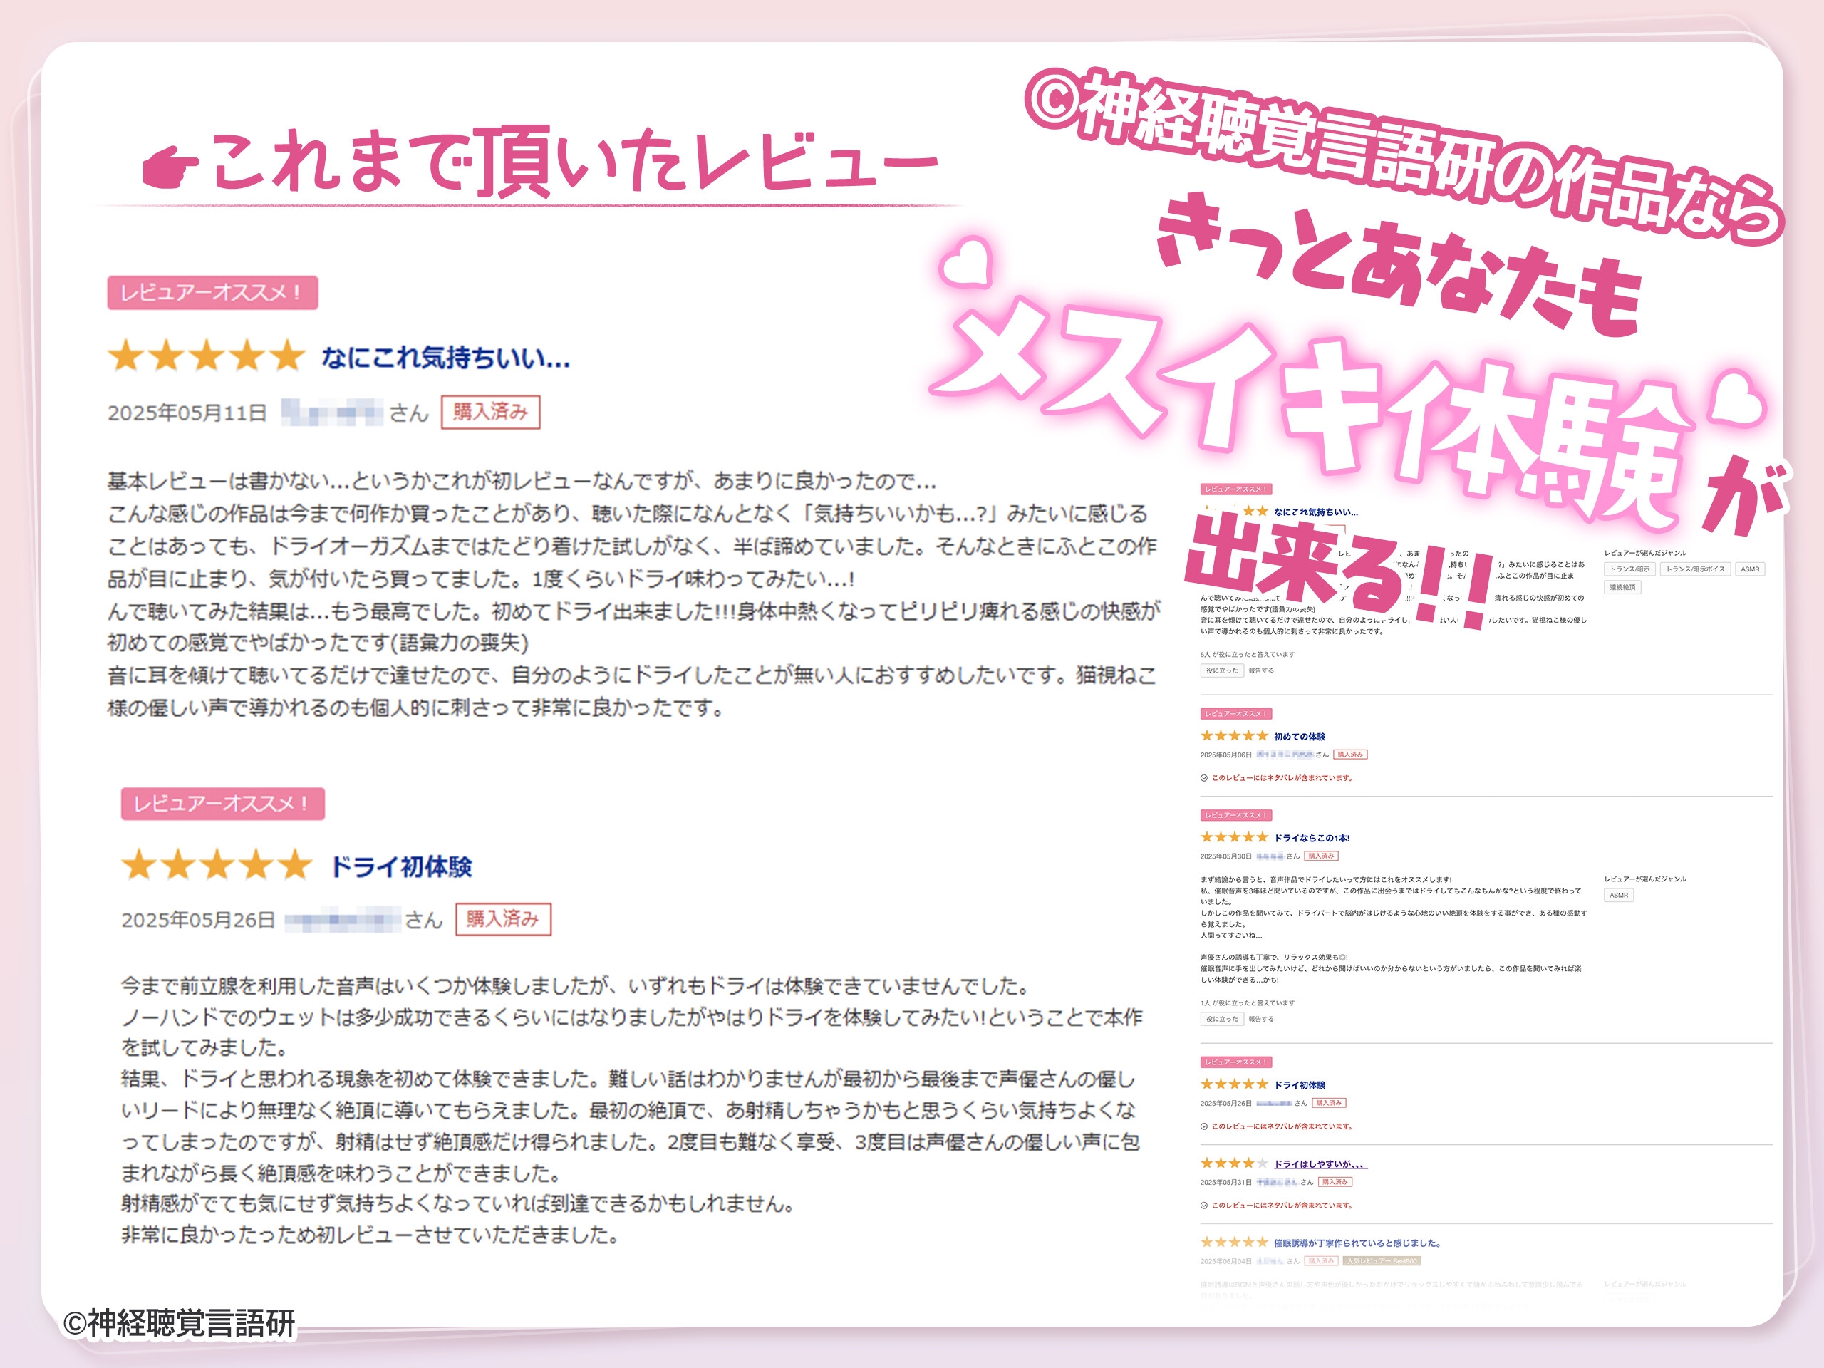Click the ASMR tag beside ドライならこの1本! review
Image resolution: width=1824 pixels, height=1368 pixels.
click(1619, 896)
